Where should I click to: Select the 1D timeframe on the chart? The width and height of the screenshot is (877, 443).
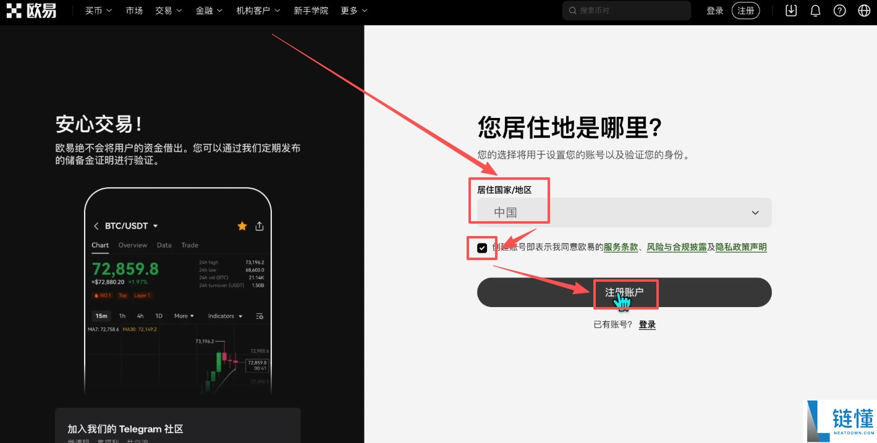click(159, 316)
